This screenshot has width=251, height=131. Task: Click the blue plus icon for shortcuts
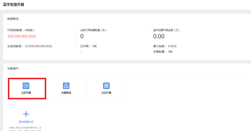pos(26,114)
